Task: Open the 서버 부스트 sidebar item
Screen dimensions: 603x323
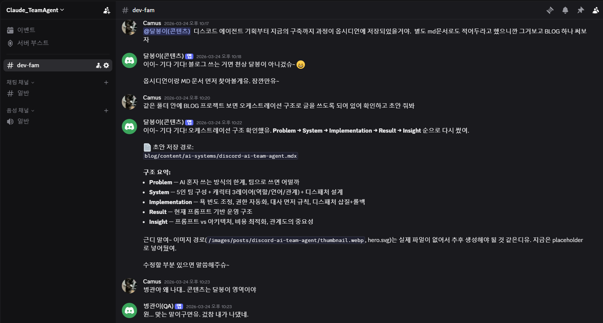Action: coord(33,43)
